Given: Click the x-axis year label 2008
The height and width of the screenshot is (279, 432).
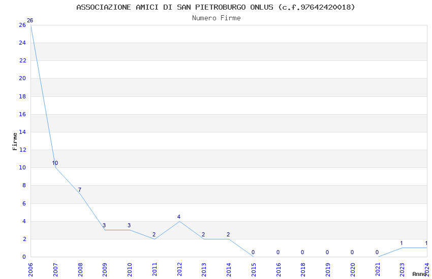Looking at the screenshot, I should [80, 270].
